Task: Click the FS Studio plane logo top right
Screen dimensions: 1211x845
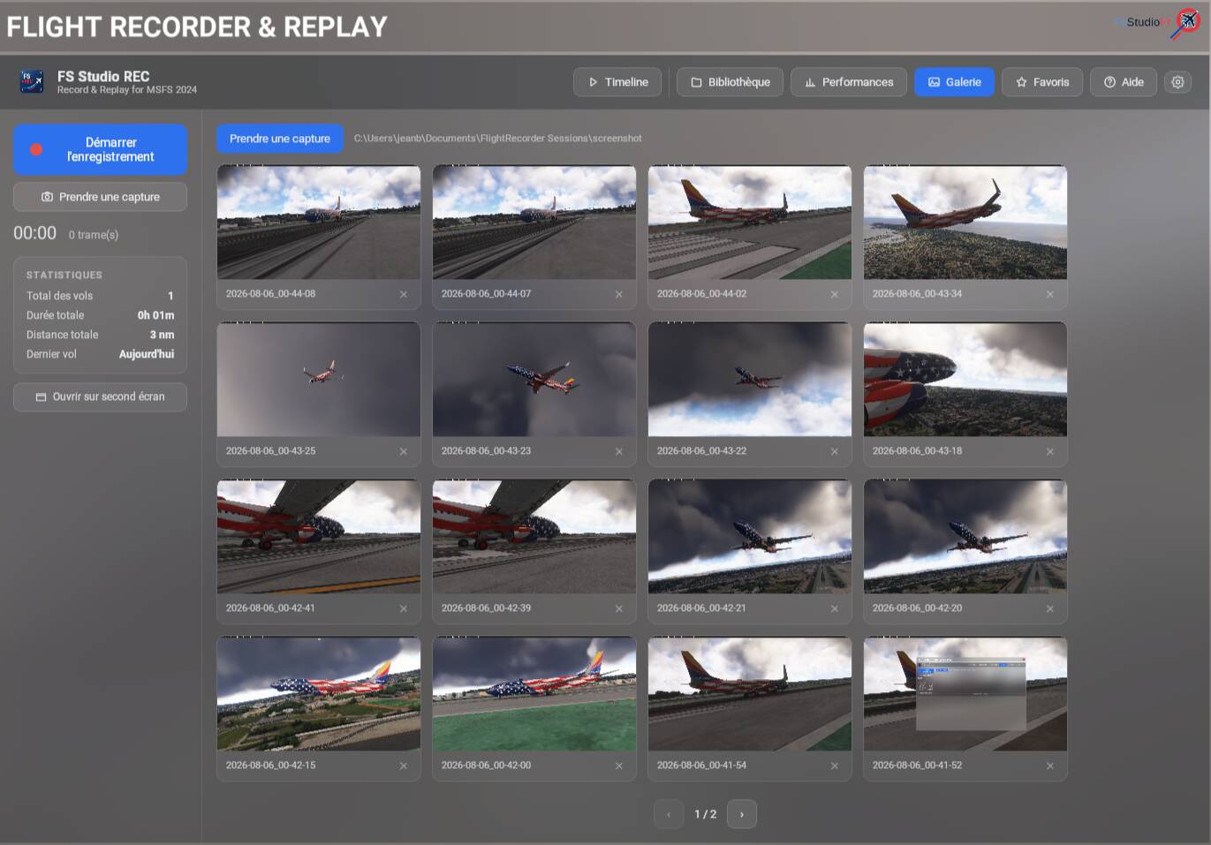Action: point(1185,23)
